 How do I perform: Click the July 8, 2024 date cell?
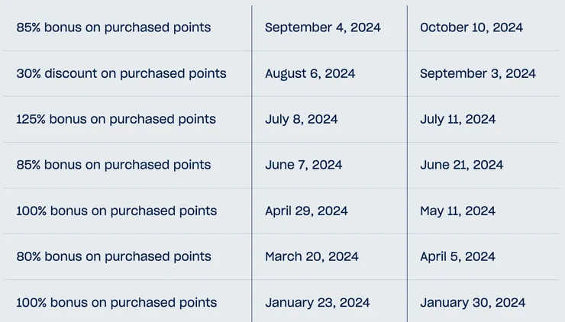tap(302, 120)
